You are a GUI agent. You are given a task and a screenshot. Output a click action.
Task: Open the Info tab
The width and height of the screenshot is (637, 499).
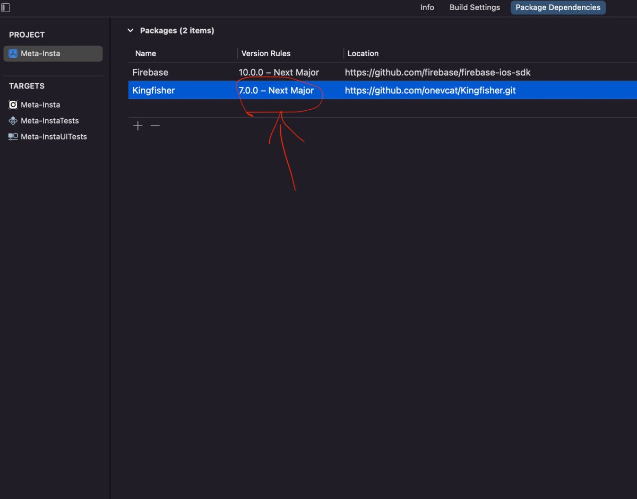427,7
